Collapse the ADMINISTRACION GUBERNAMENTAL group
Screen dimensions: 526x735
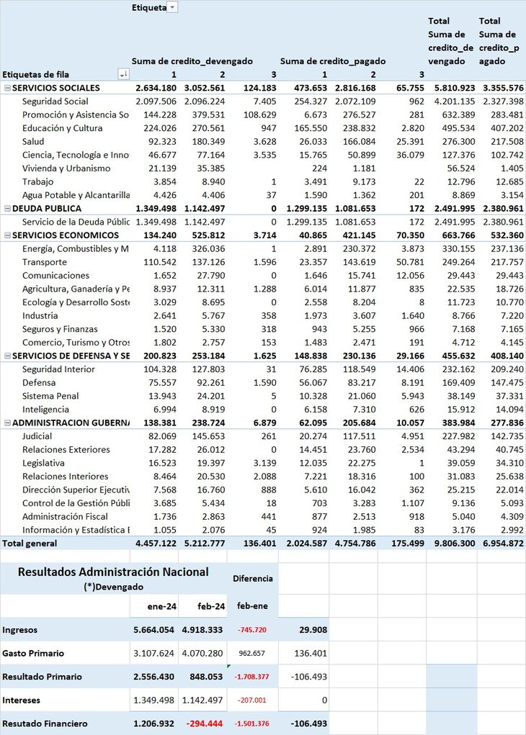(x=7, y=423)
